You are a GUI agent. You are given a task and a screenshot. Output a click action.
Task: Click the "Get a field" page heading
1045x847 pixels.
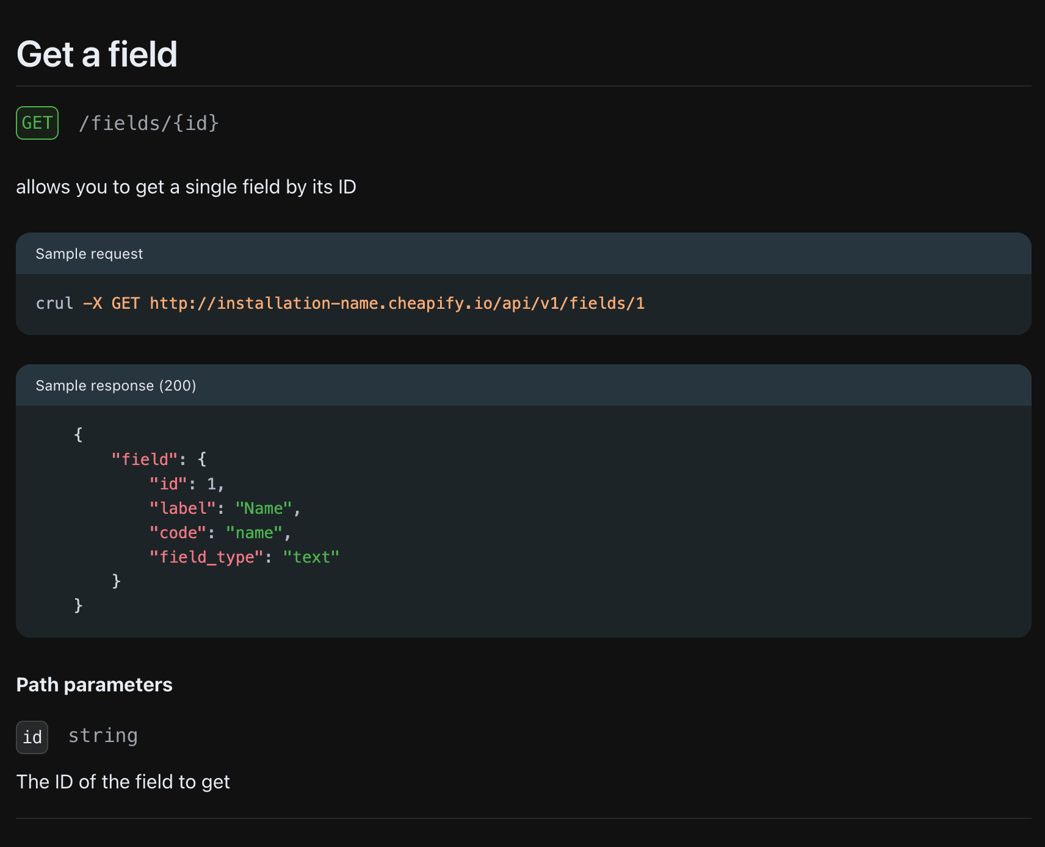(97, 54)
